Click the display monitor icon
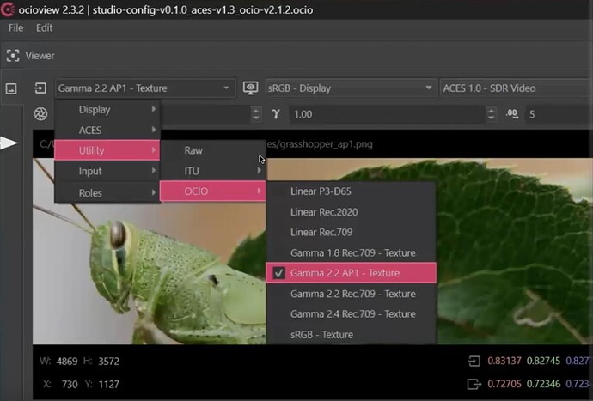The height and width of the screenshot is (401, 593). (250, 88)
